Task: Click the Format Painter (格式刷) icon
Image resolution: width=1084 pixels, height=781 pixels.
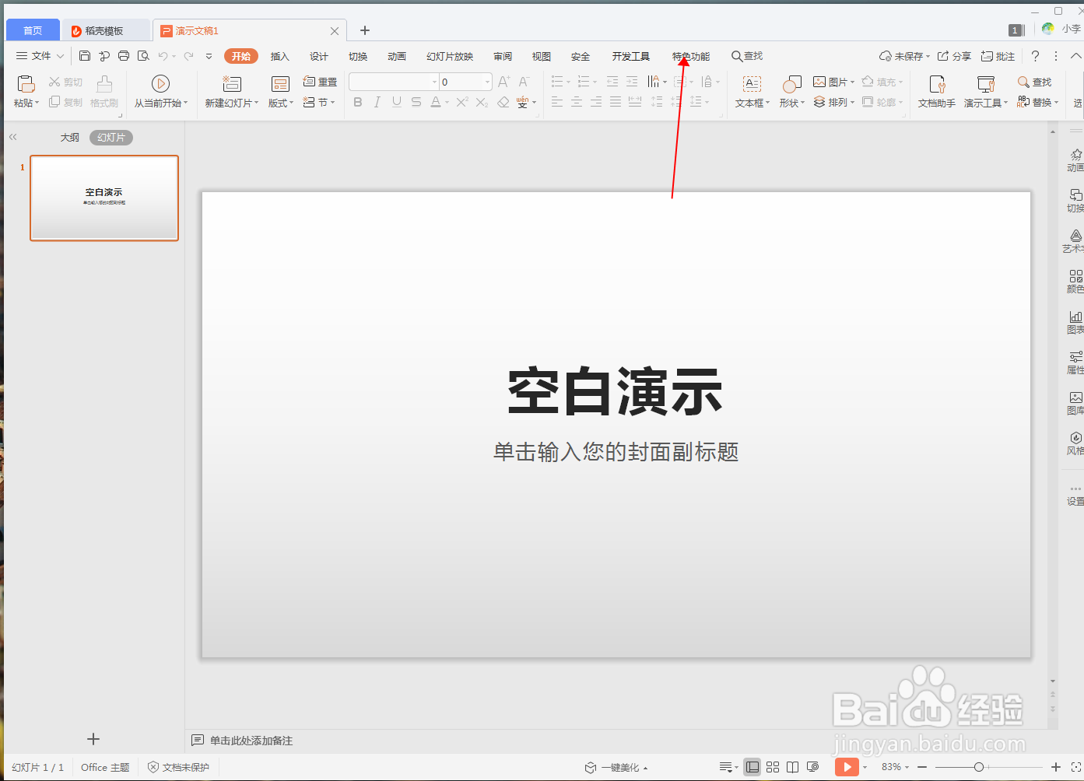Action: pos(103,89)
